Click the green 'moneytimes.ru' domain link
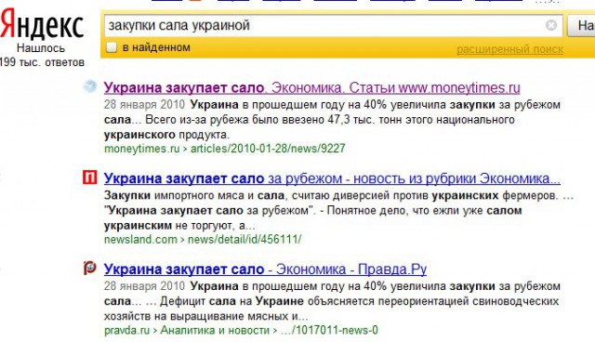Image resolution: width=595 pixels, height=342 pixels. pyautogui.click(x=142, y=149)
